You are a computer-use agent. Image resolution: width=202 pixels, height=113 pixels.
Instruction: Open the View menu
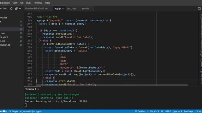coord(15,3)
